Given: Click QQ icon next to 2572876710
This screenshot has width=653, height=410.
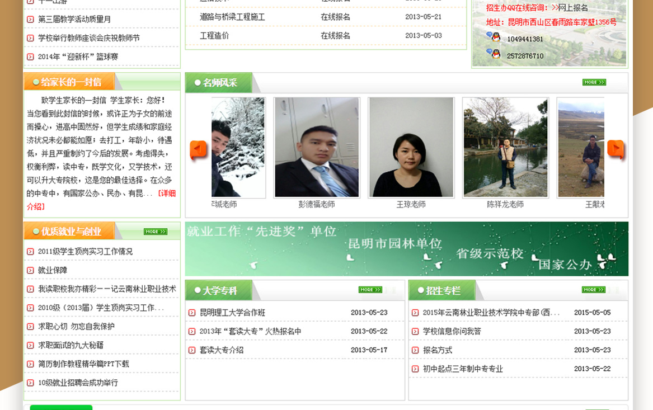Looking at the screenshot, I should pos(493,54).
